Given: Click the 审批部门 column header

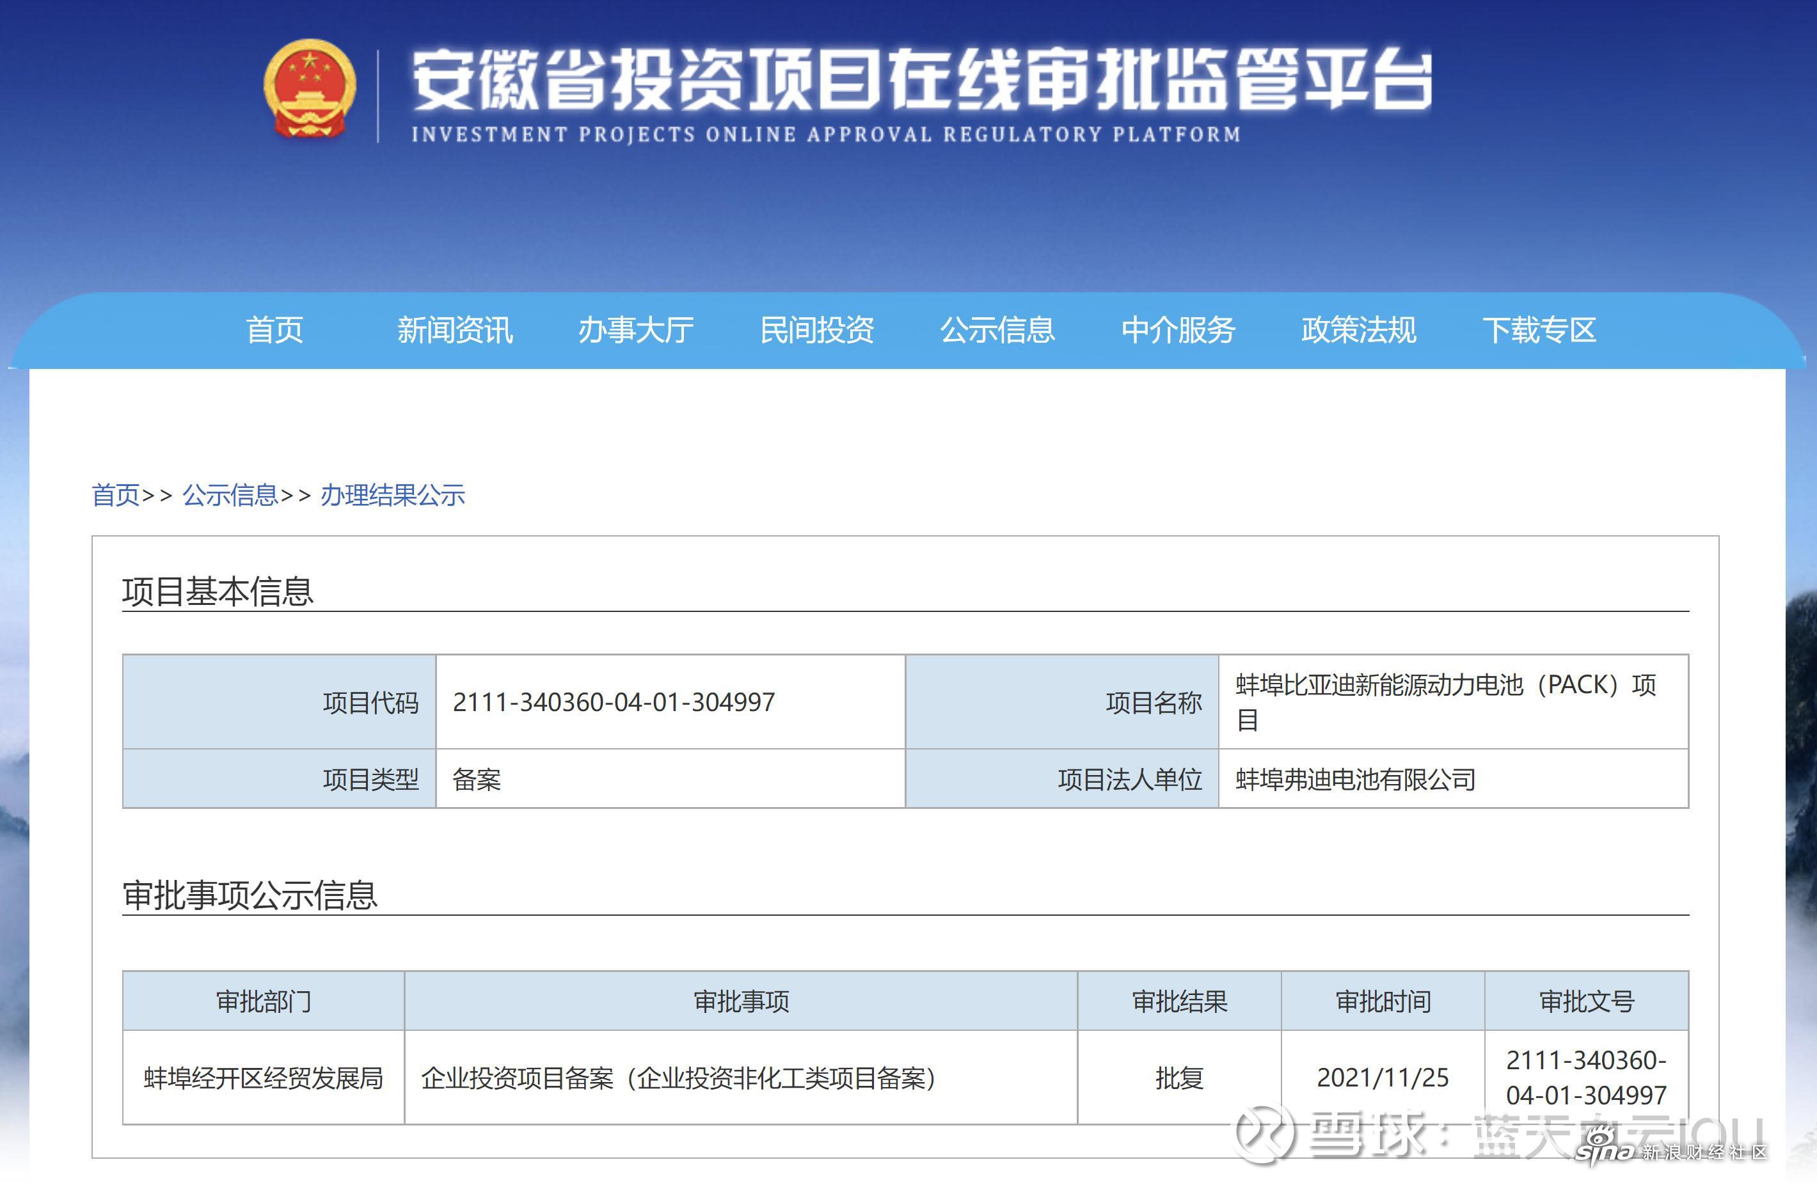Looking at the screenshot, I should point(264,1001).
